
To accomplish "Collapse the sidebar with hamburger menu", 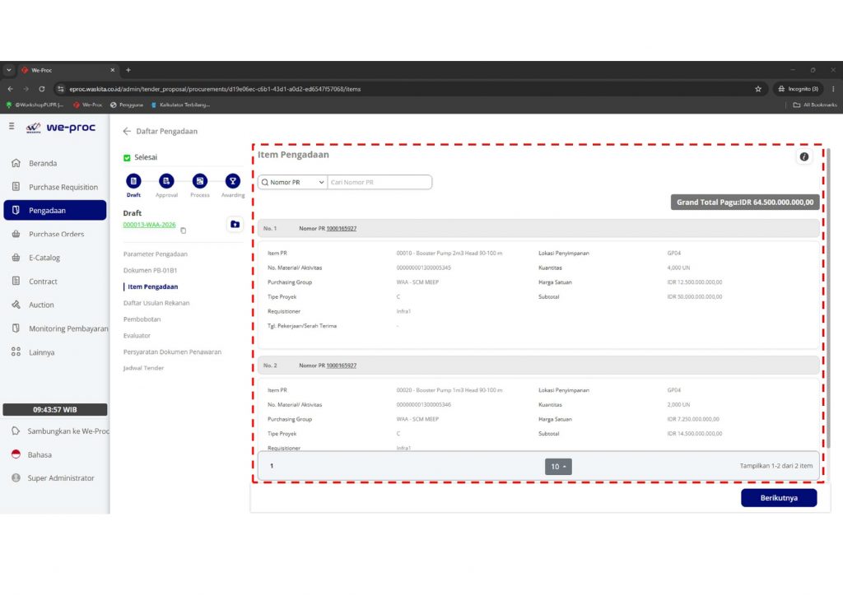I will point(12,126).
